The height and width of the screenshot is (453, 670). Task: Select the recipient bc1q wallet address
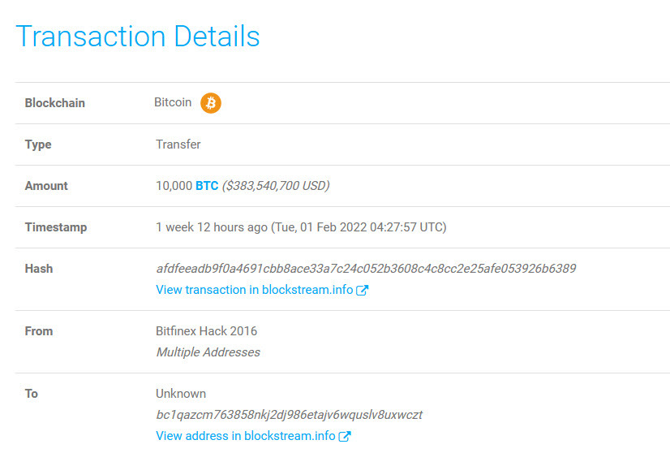[x=289, y=415]
